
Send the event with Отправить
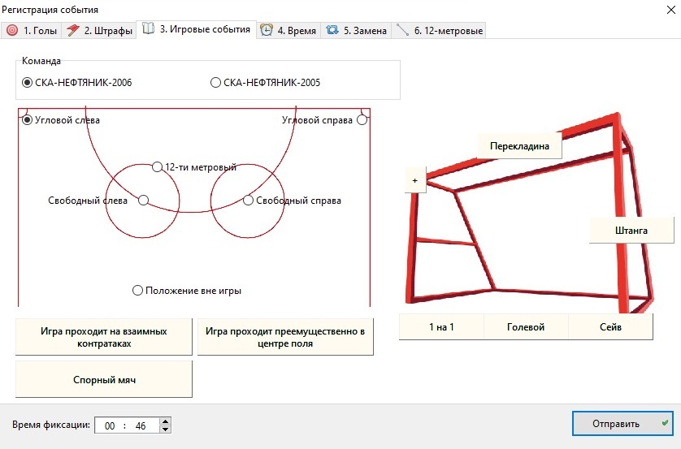pos(622,423)
